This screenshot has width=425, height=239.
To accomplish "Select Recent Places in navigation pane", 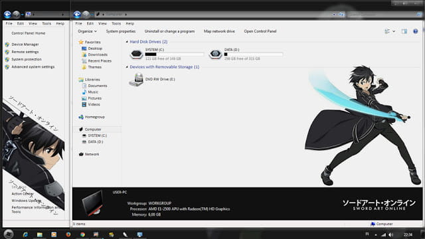I will click(x=100, y=61).
